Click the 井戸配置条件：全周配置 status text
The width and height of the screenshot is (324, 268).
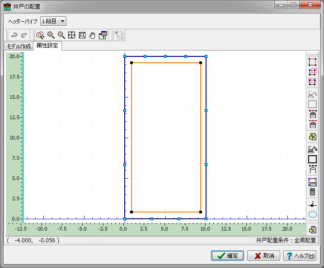coord(286,240)
